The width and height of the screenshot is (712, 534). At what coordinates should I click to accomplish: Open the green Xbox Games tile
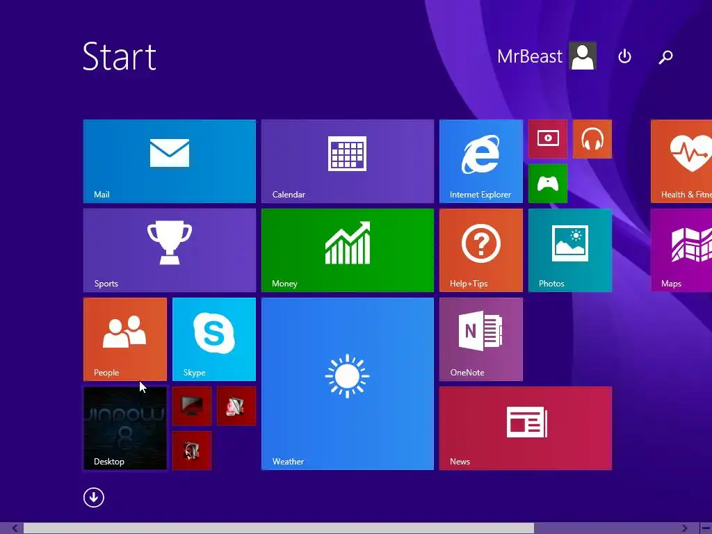[x=548, y=184]
